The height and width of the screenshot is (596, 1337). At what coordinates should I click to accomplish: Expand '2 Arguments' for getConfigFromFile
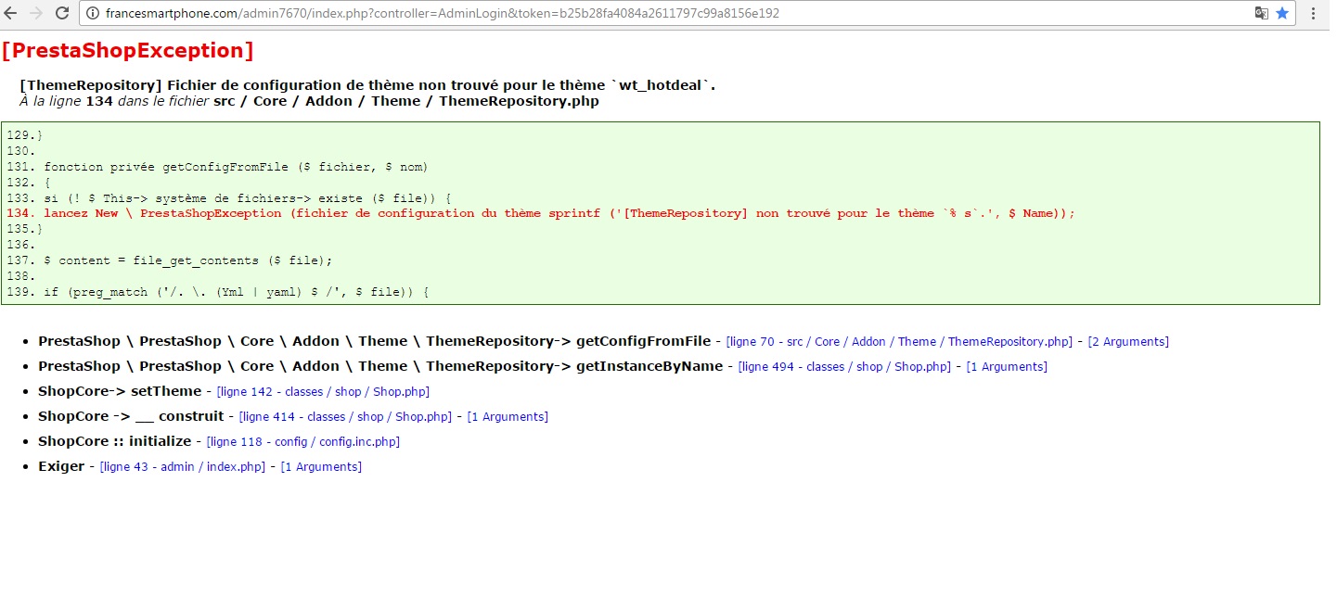click(x=1128, y=342)
